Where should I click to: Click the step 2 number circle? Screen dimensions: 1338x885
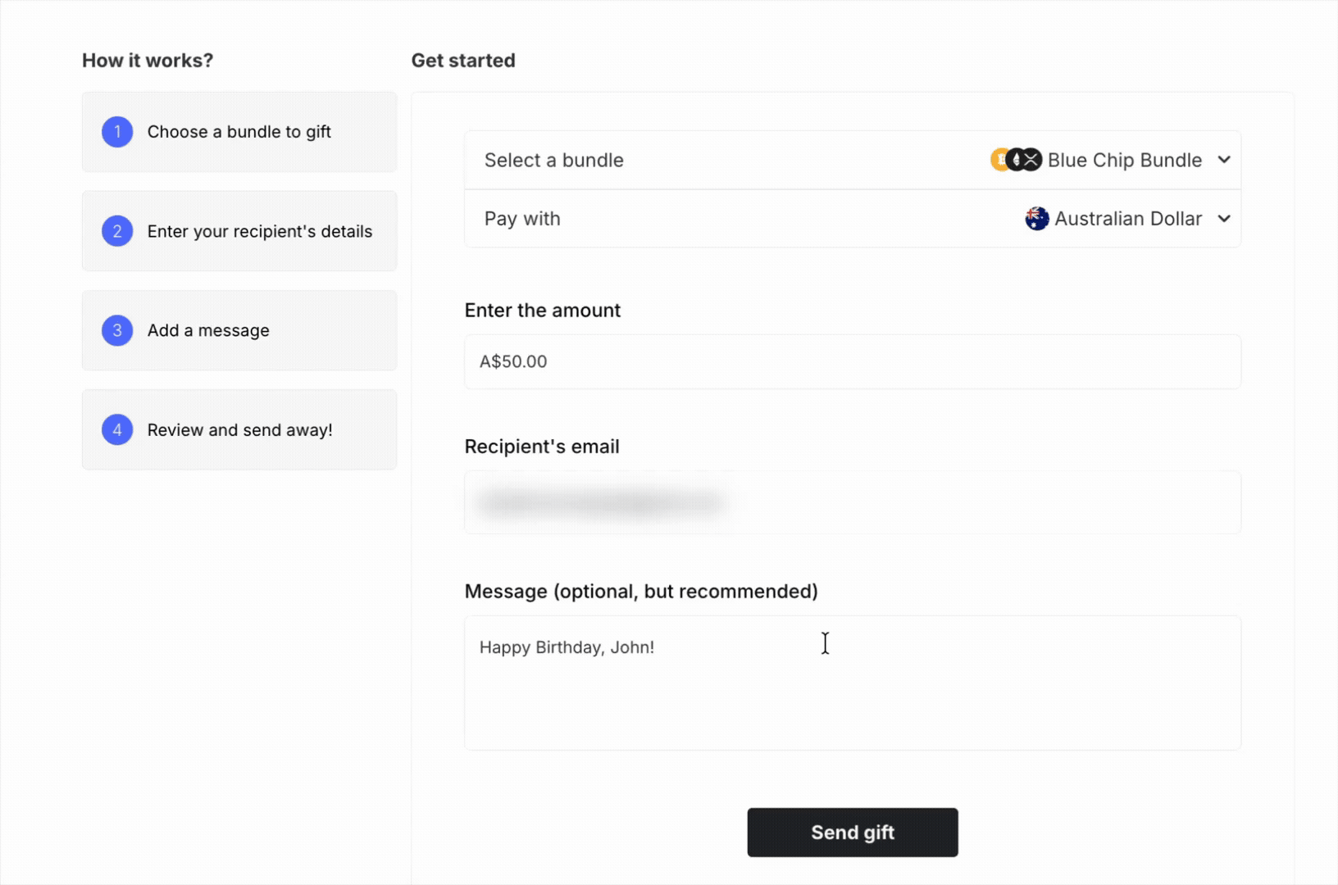coord(117,231)
